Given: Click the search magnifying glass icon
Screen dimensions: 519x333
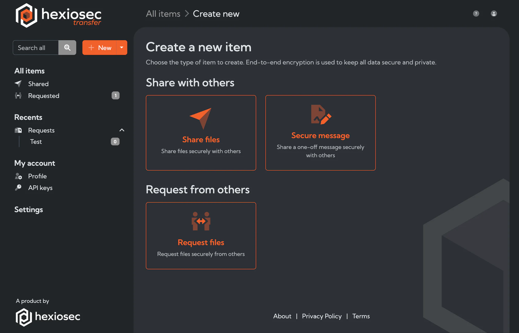Looking at the screenshot, I should click(67, 47).
